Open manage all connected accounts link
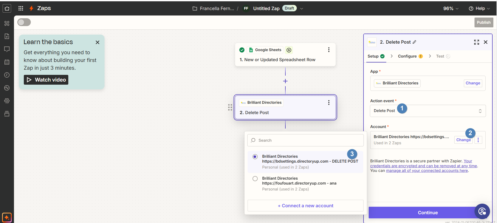Image resolution: width=497 pixels, height=223 pixels. tap(427, 171)
